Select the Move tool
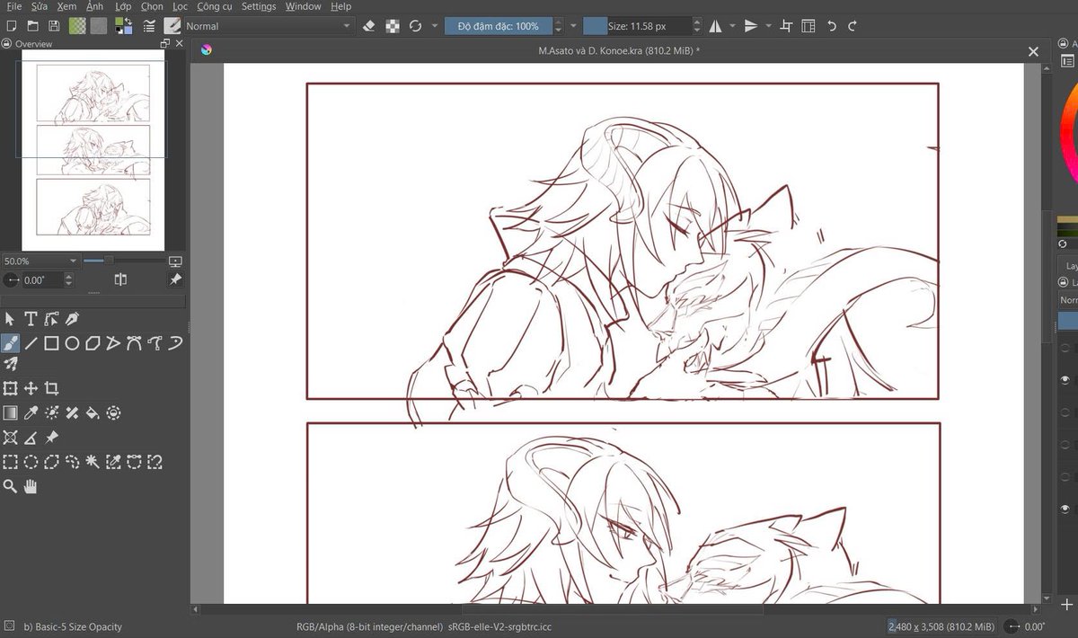Screen dimensions: 1078x638 click(31, 388)
